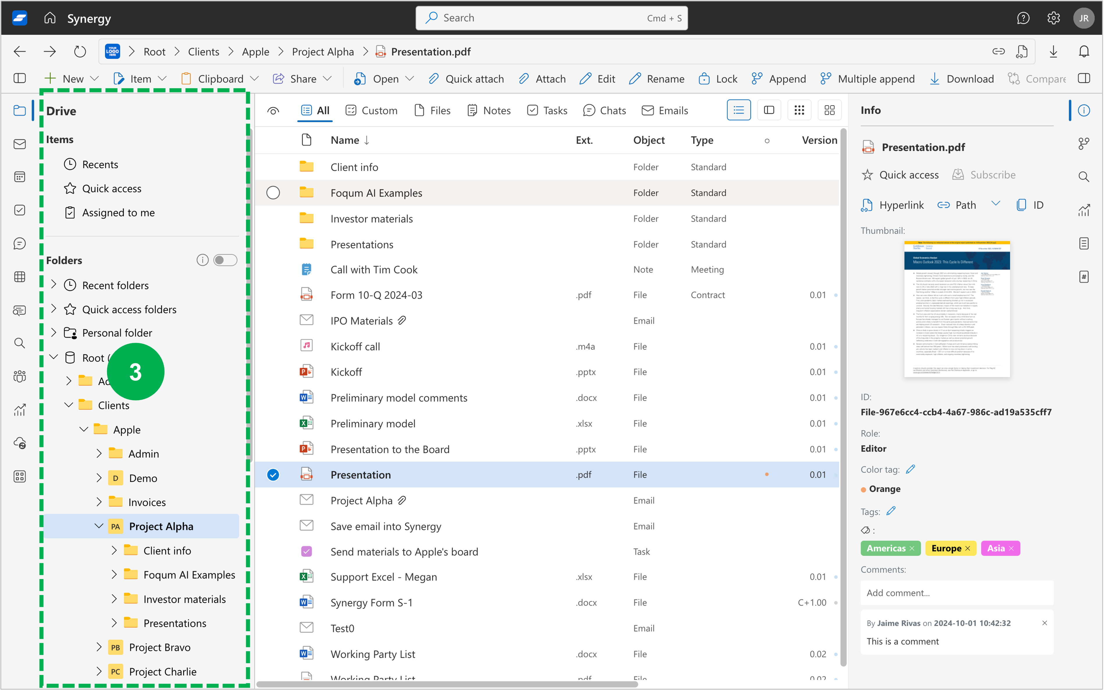1104x690 pixels.
Task: Open the help icon in top bar
Action: click(1023, 18)
